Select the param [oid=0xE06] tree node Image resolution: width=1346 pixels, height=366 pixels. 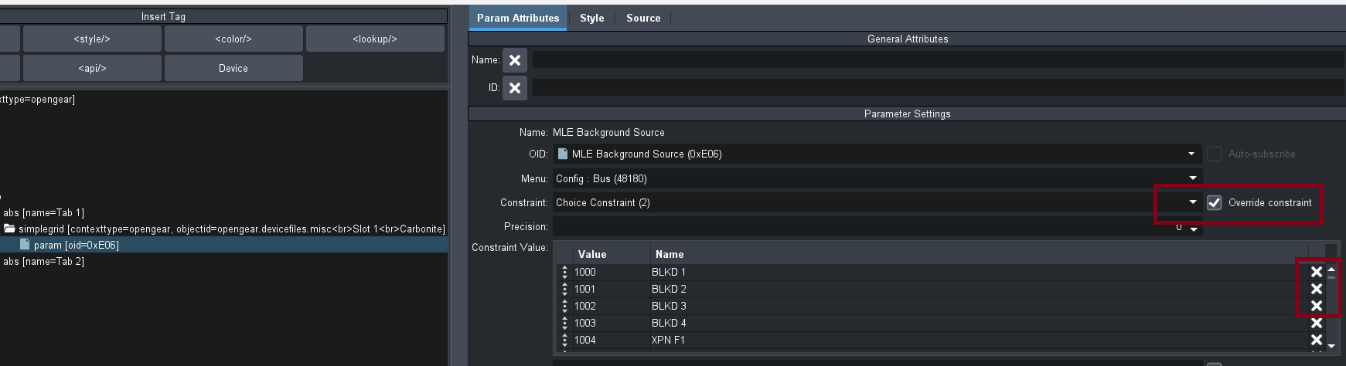(77, 245)
